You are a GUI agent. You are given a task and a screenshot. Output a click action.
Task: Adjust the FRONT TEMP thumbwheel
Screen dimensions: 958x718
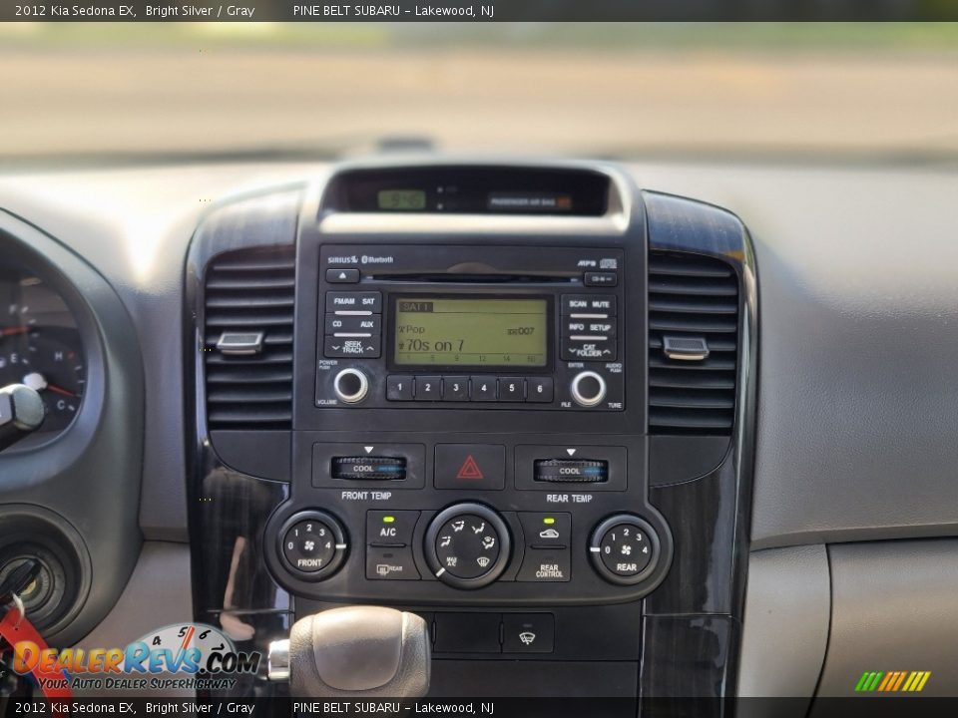pyautogui.click(x=369, y=469)
